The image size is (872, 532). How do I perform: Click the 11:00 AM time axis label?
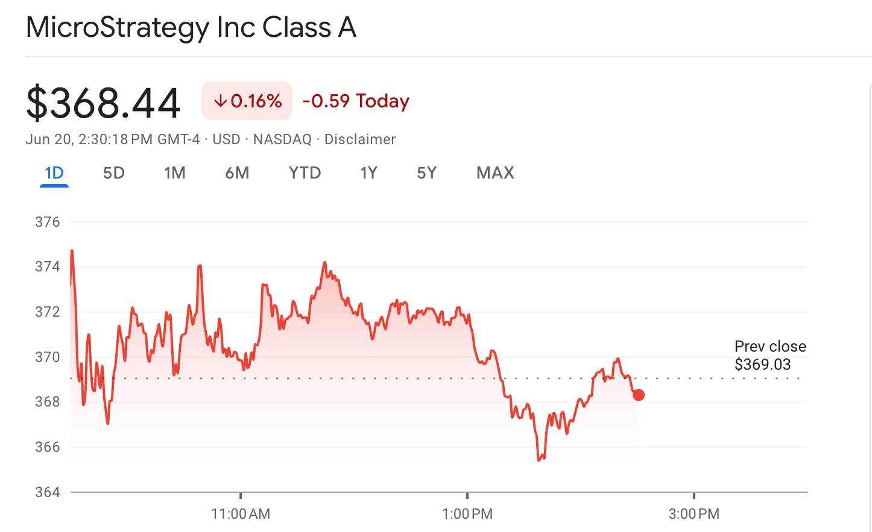241,514
